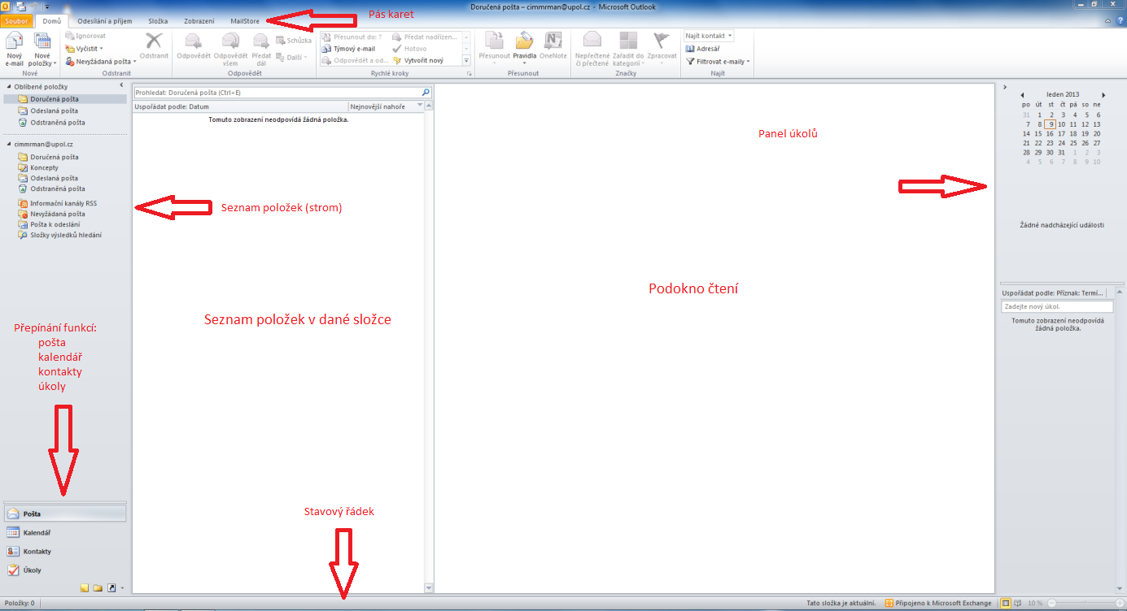The height and width of the screenshot is (611, 1127).
Task: Switch to Reading view in status bar
Action: pos(1019,604)
